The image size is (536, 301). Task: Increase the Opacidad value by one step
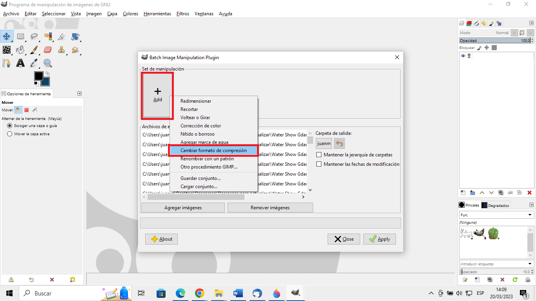532,39
